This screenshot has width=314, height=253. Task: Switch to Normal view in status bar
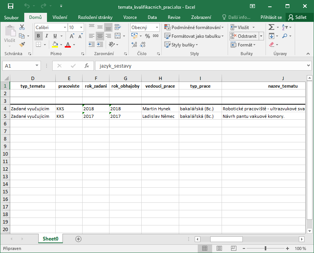pos(205,248)
